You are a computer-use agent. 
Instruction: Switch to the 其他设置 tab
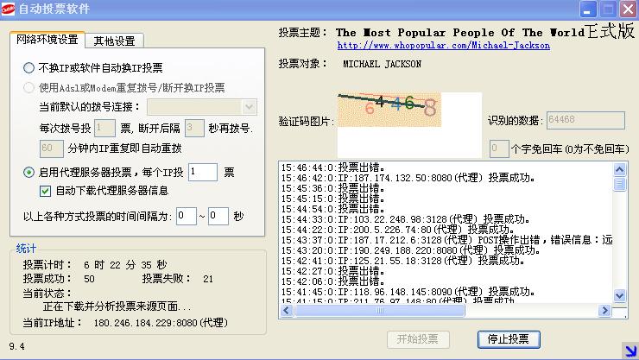tap(115, 41)
